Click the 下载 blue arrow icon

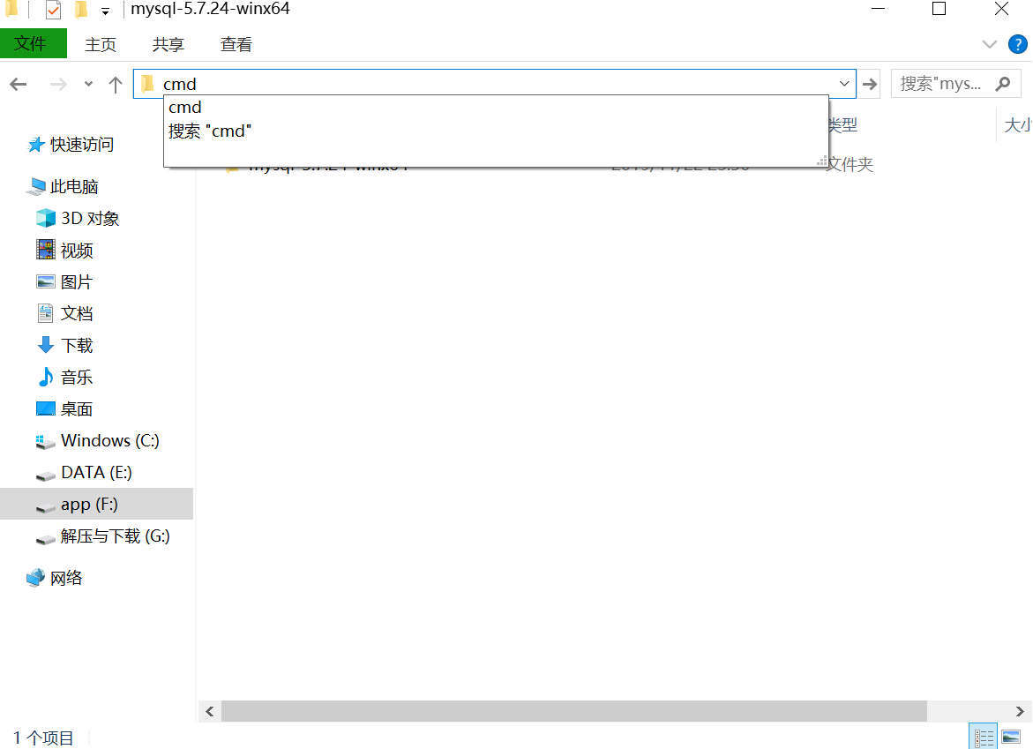click(x=46, y=345)
